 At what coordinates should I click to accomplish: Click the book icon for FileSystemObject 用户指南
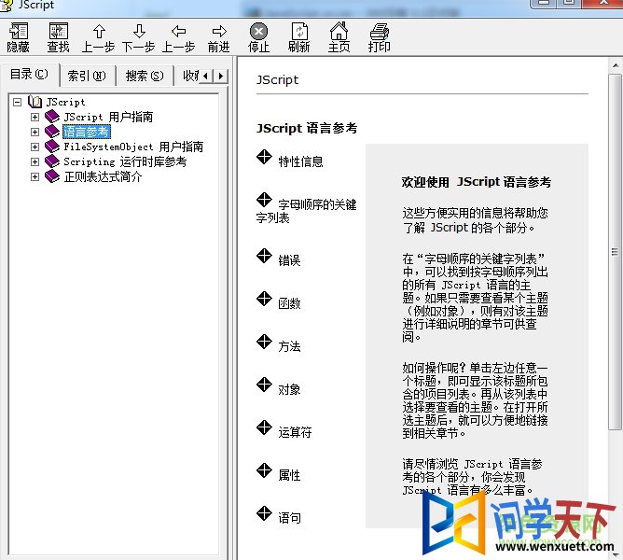click(x=52, y=147)
